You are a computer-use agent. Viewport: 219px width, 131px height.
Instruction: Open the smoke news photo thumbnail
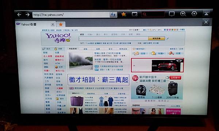click(x=81, y=61)
